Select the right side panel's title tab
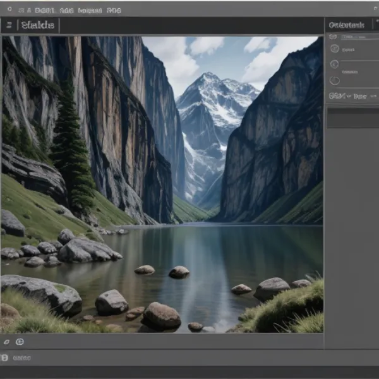 [346, 25]
